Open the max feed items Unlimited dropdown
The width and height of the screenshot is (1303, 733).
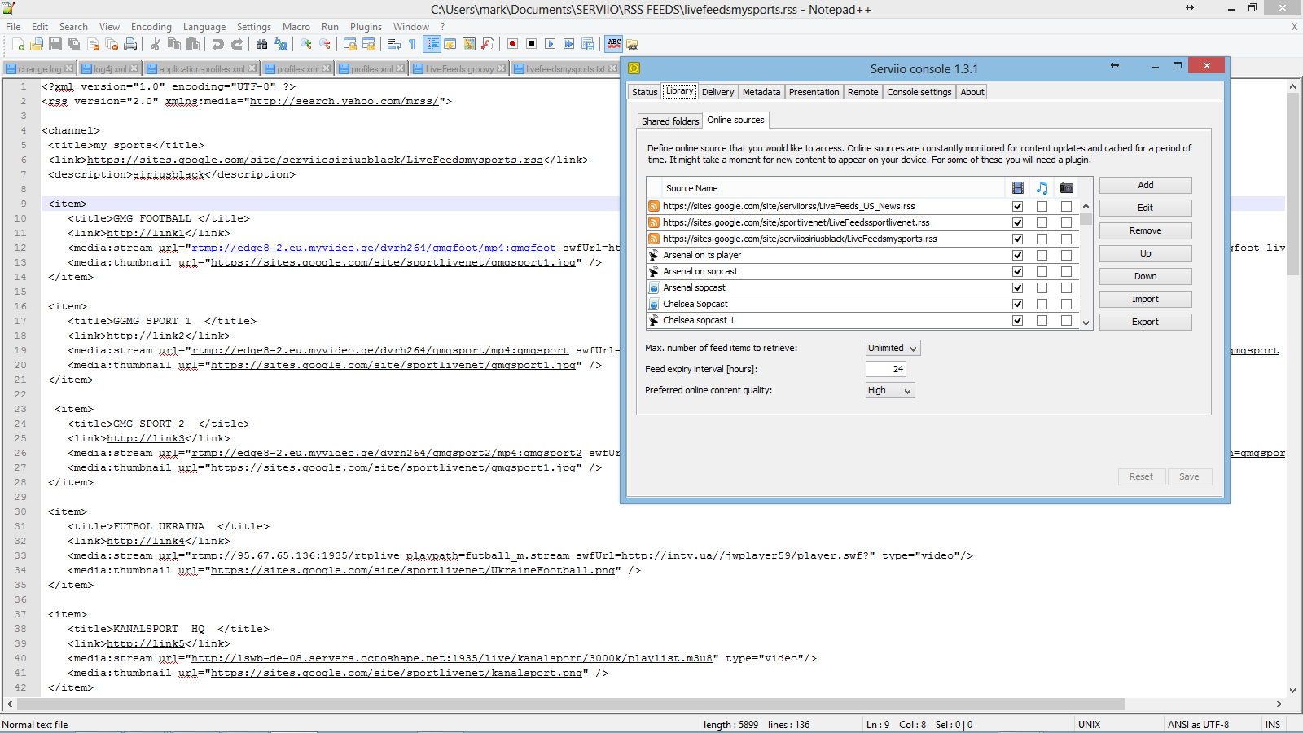893,348
